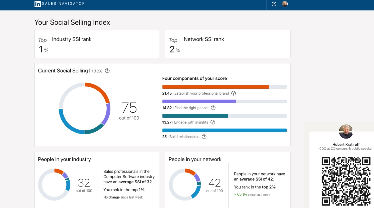This screenshot has width=374, height=208.
Task: Click the Hubert Kratiroff name text
Action: pos(346,145)
